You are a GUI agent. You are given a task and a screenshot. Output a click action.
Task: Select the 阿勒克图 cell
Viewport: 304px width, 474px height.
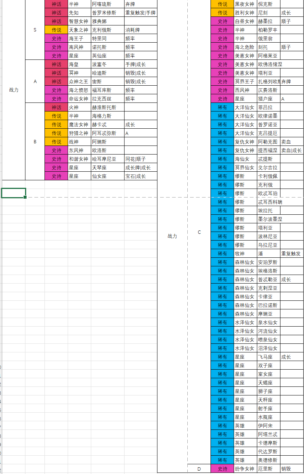click(x=268, y=142)
